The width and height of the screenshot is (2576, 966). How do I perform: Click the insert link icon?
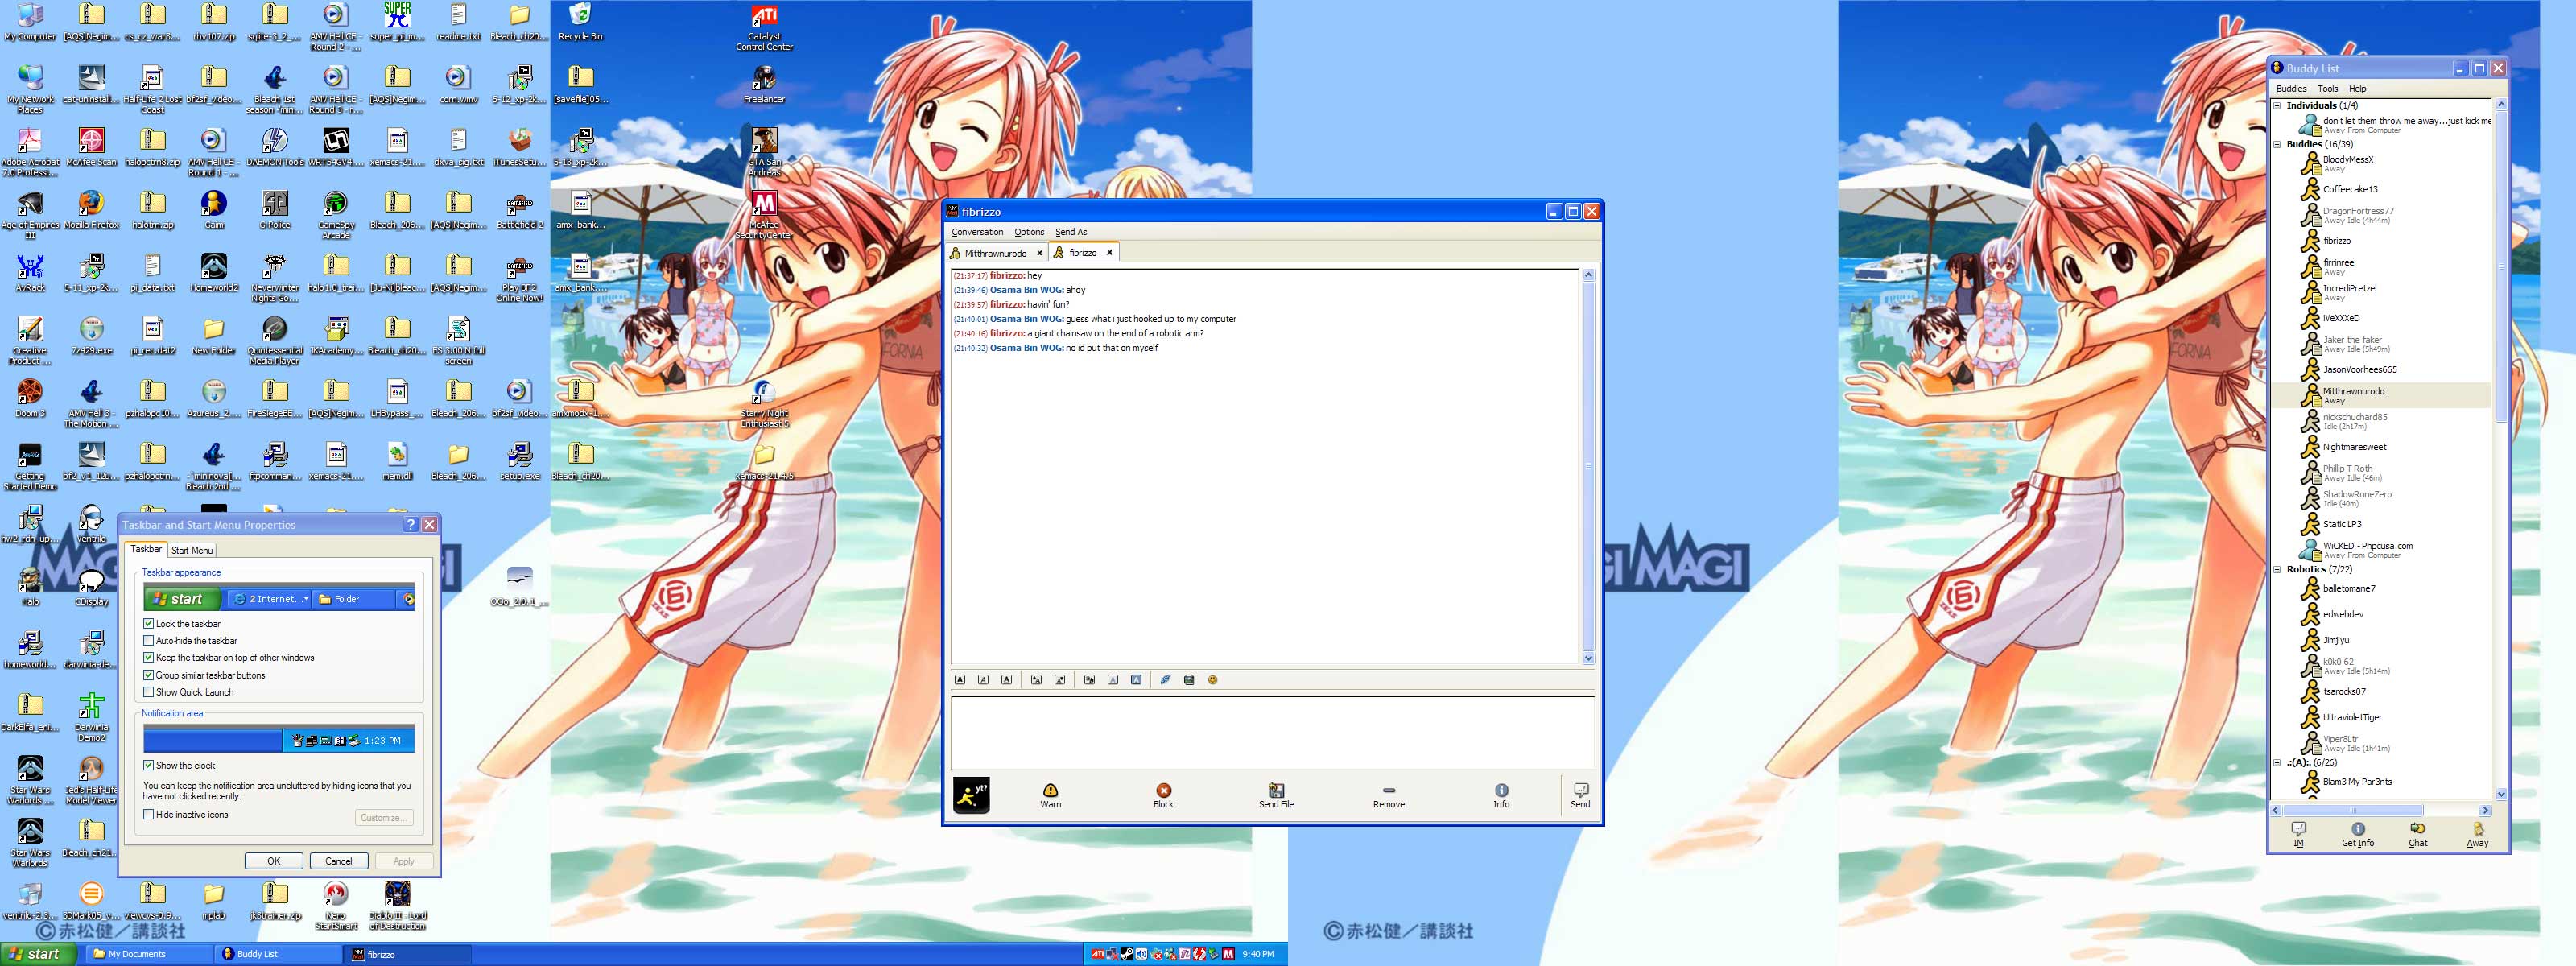coord(1165,680)
